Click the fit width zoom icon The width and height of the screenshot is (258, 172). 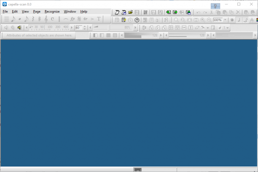click(x=189, y=20)
